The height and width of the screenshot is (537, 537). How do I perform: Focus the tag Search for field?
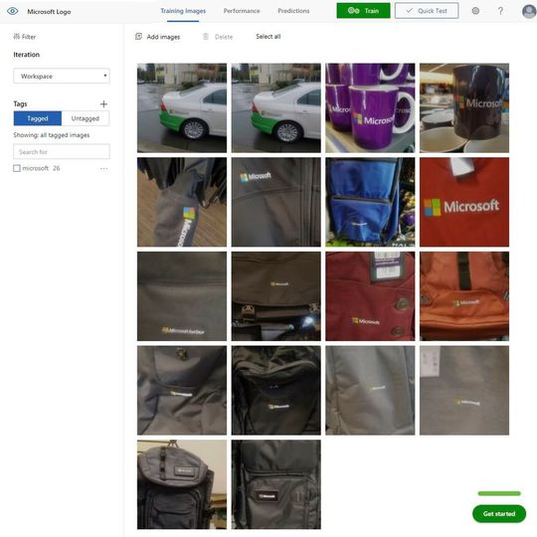point(62,151)
